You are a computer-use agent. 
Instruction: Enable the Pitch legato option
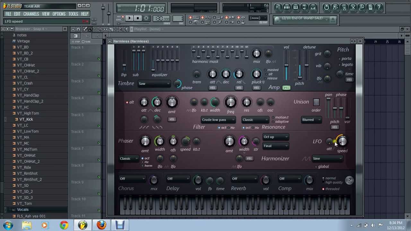[340, 65]
